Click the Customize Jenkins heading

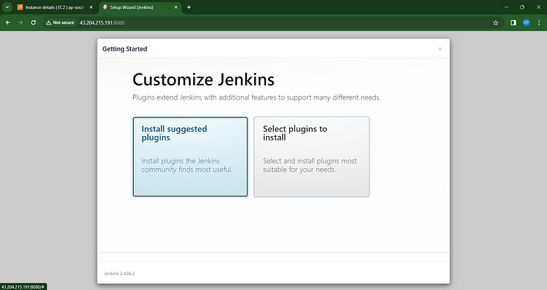point(204,80)
